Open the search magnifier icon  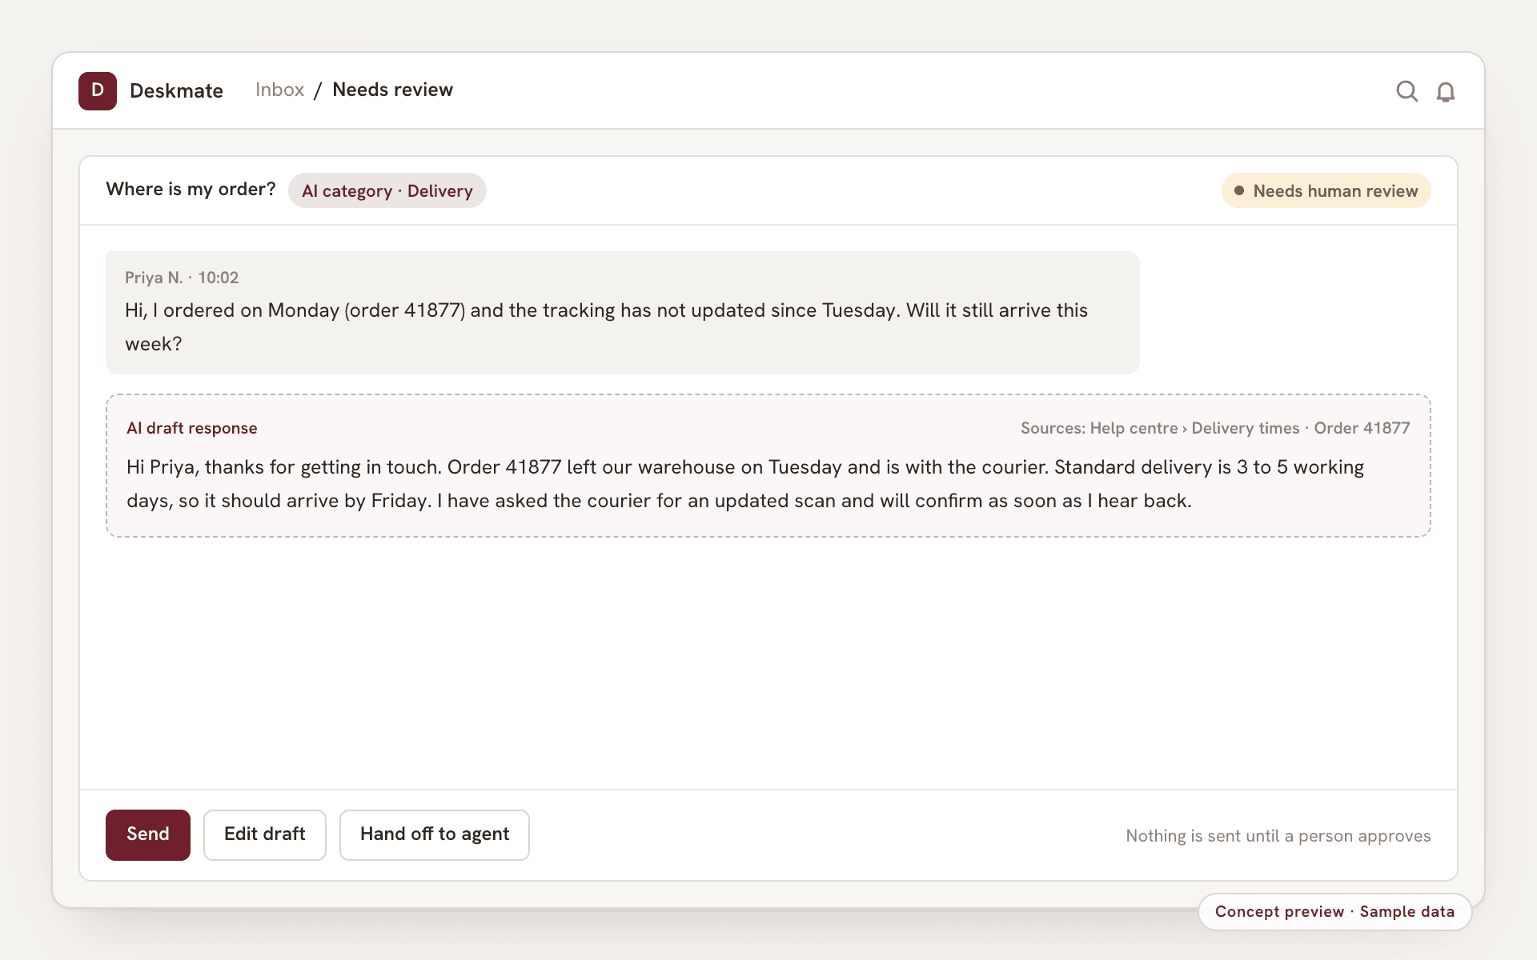tap(1407, 91)
